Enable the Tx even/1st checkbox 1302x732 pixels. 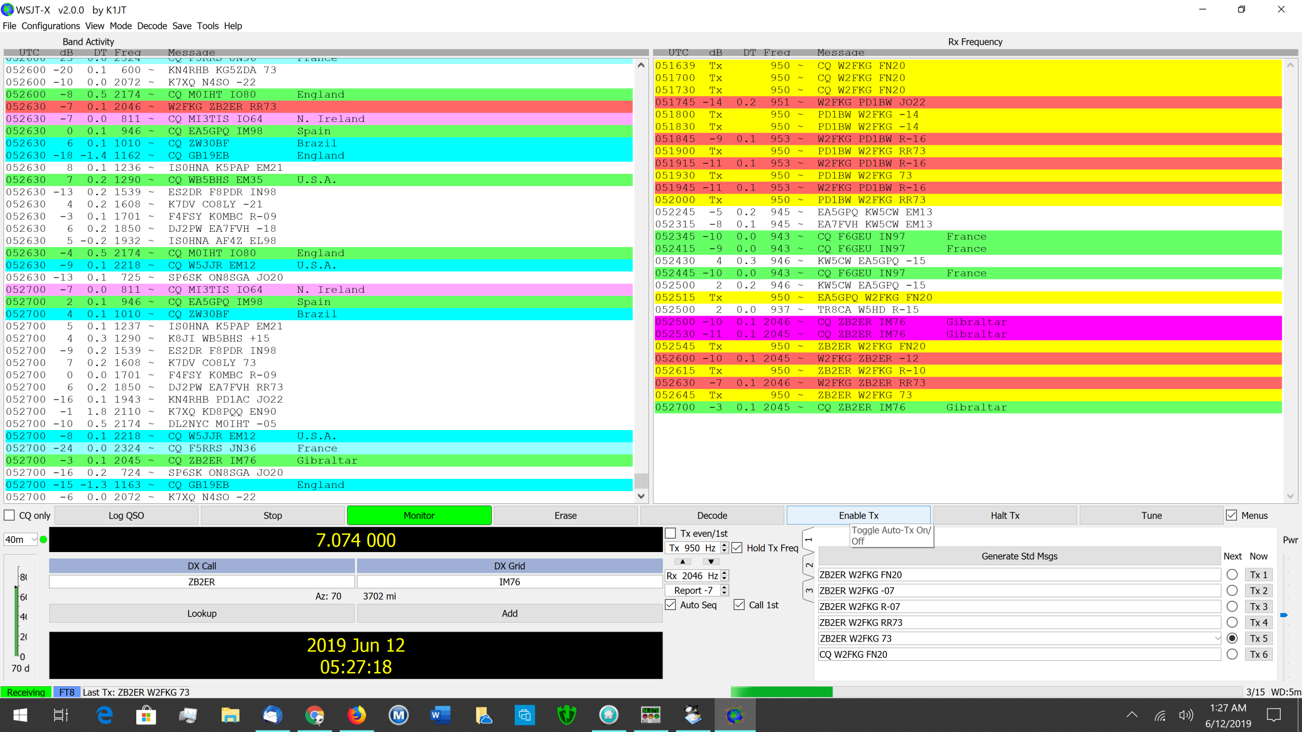670,533
